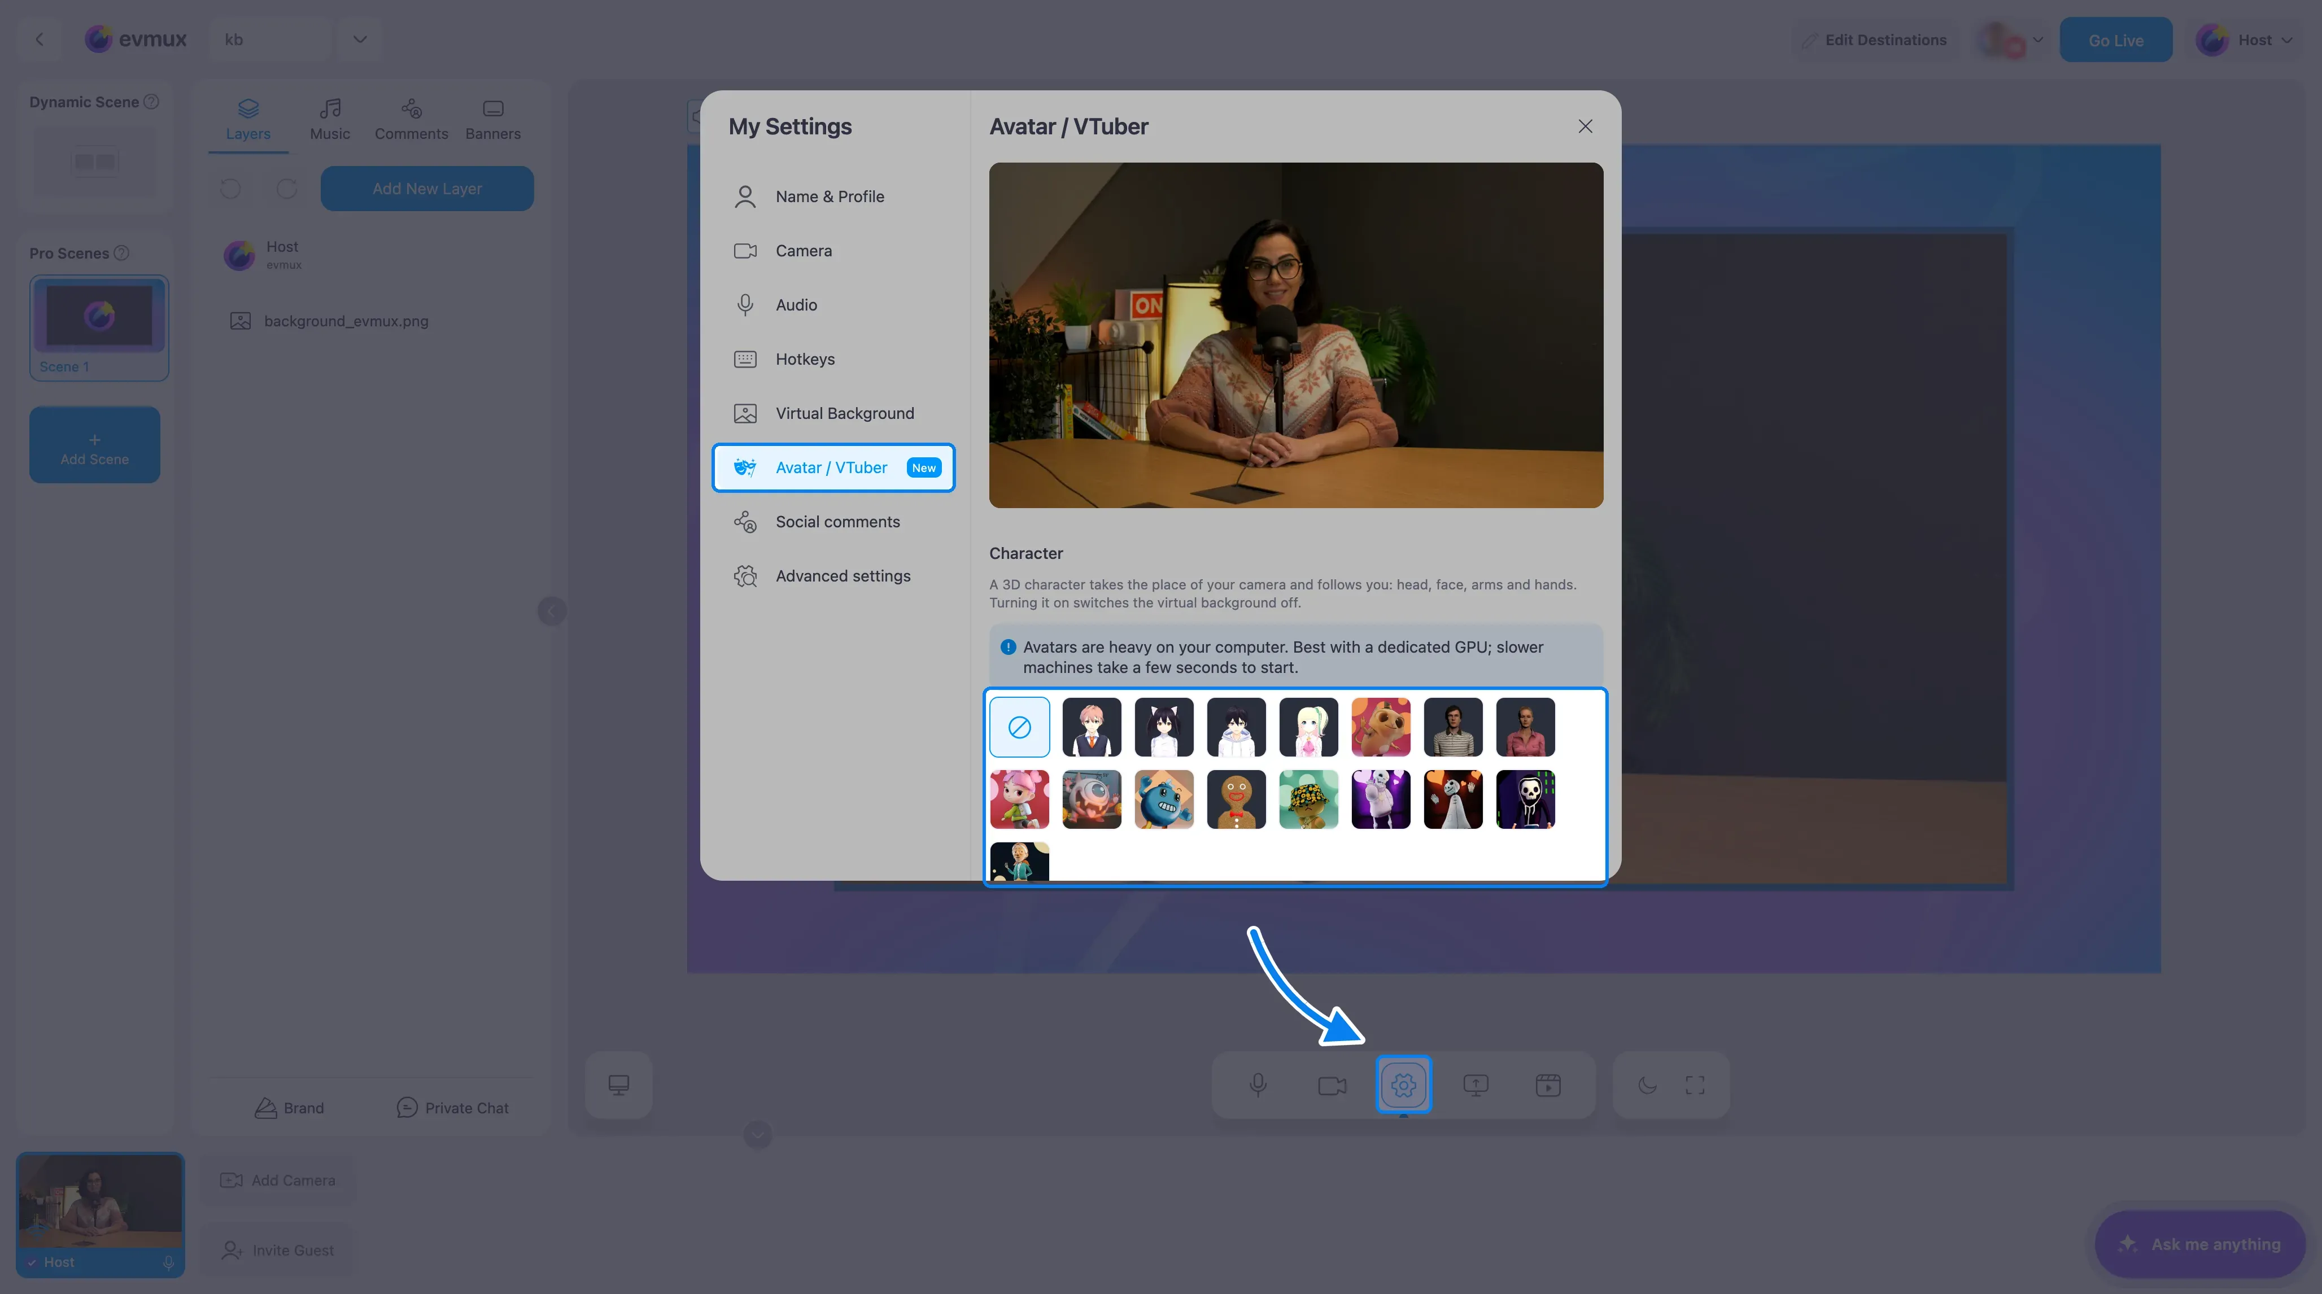This screenshot has width=2322, height=1294.
Task: Expand the dropdown next to kb name
Action: point(360,39)
